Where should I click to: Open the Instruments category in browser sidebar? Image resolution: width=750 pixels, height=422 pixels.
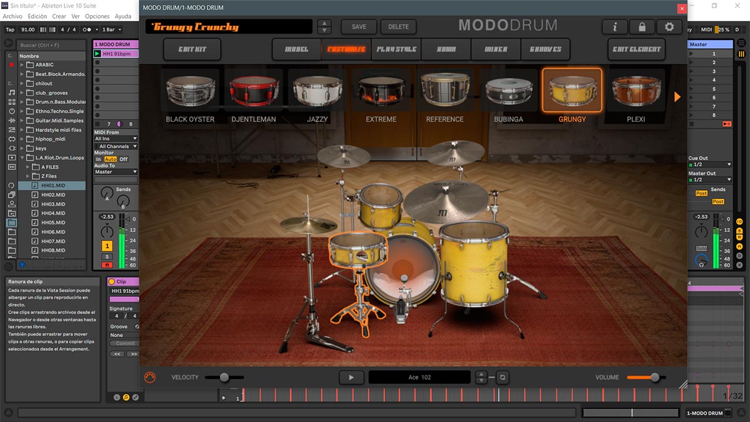point(11,111)
